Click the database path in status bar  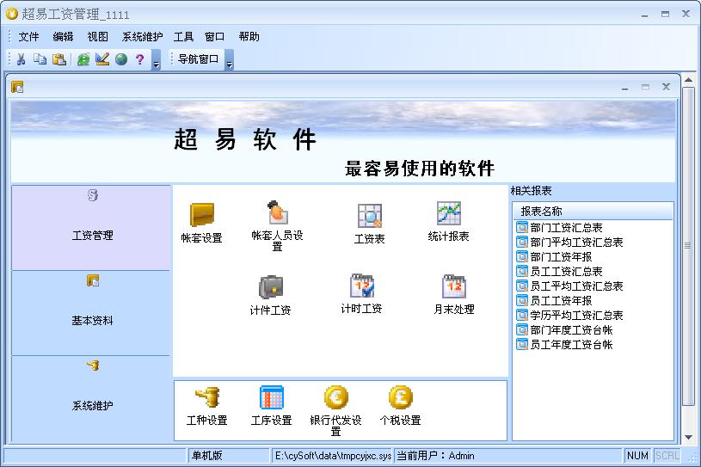[333, 455]
